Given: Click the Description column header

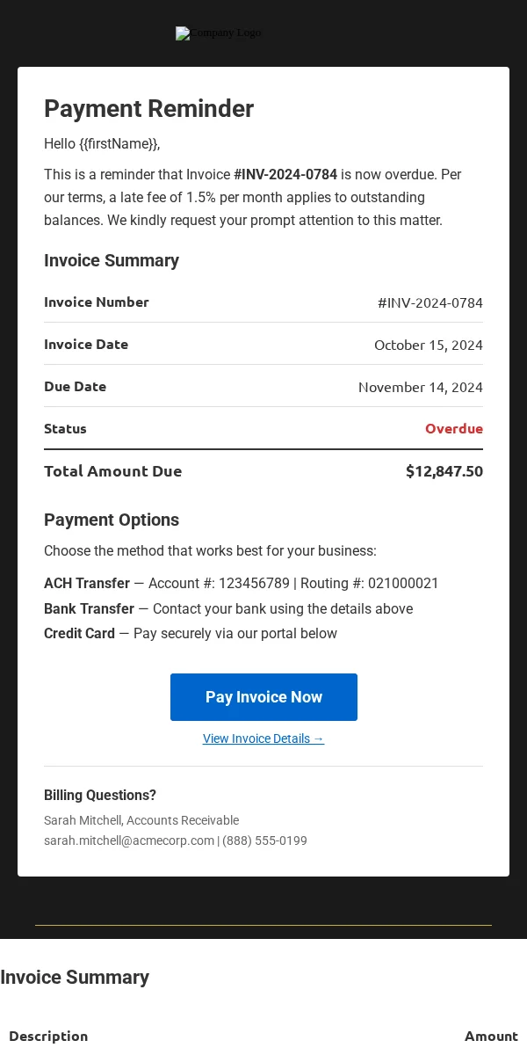Looking at the screenshot, I should pos(48,1036).
